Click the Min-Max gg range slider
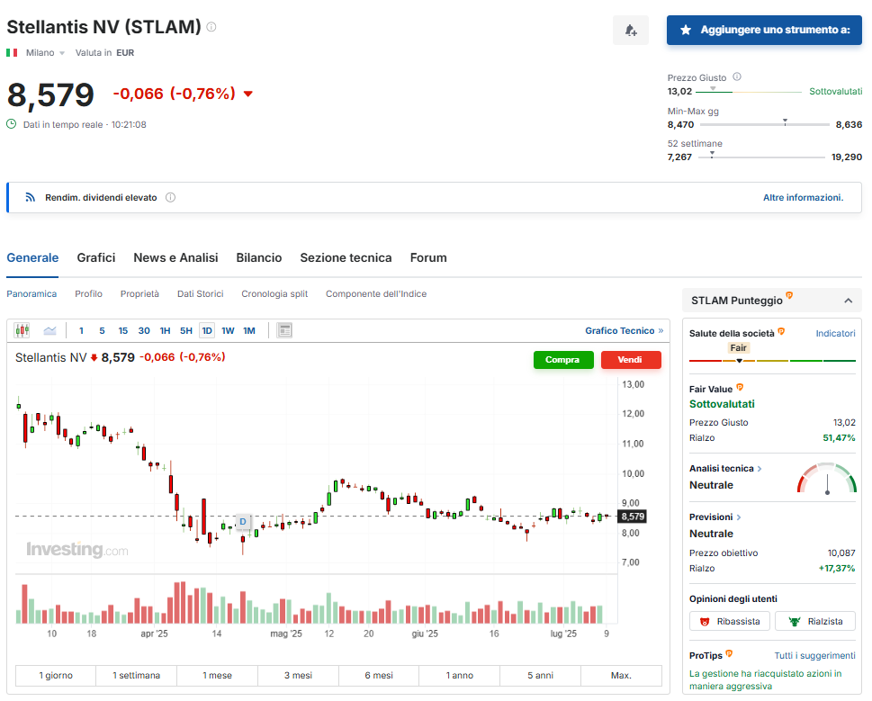The width and height of the screenshot is (872, 701). click(x=765, y=124)
